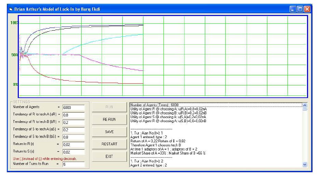Click the 'Number of Agents' settings label
The height and width of the screenshot is (178, 319).
point(26,107)
